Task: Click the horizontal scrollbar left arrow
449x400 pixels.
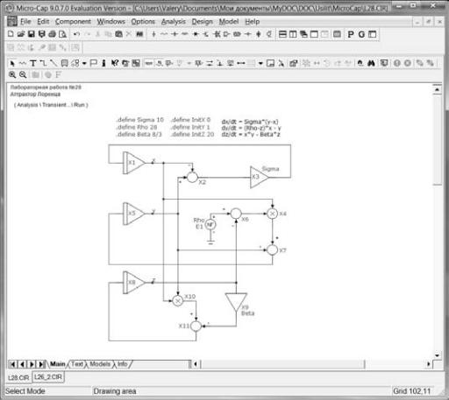Action: click(x=196, y=364)
